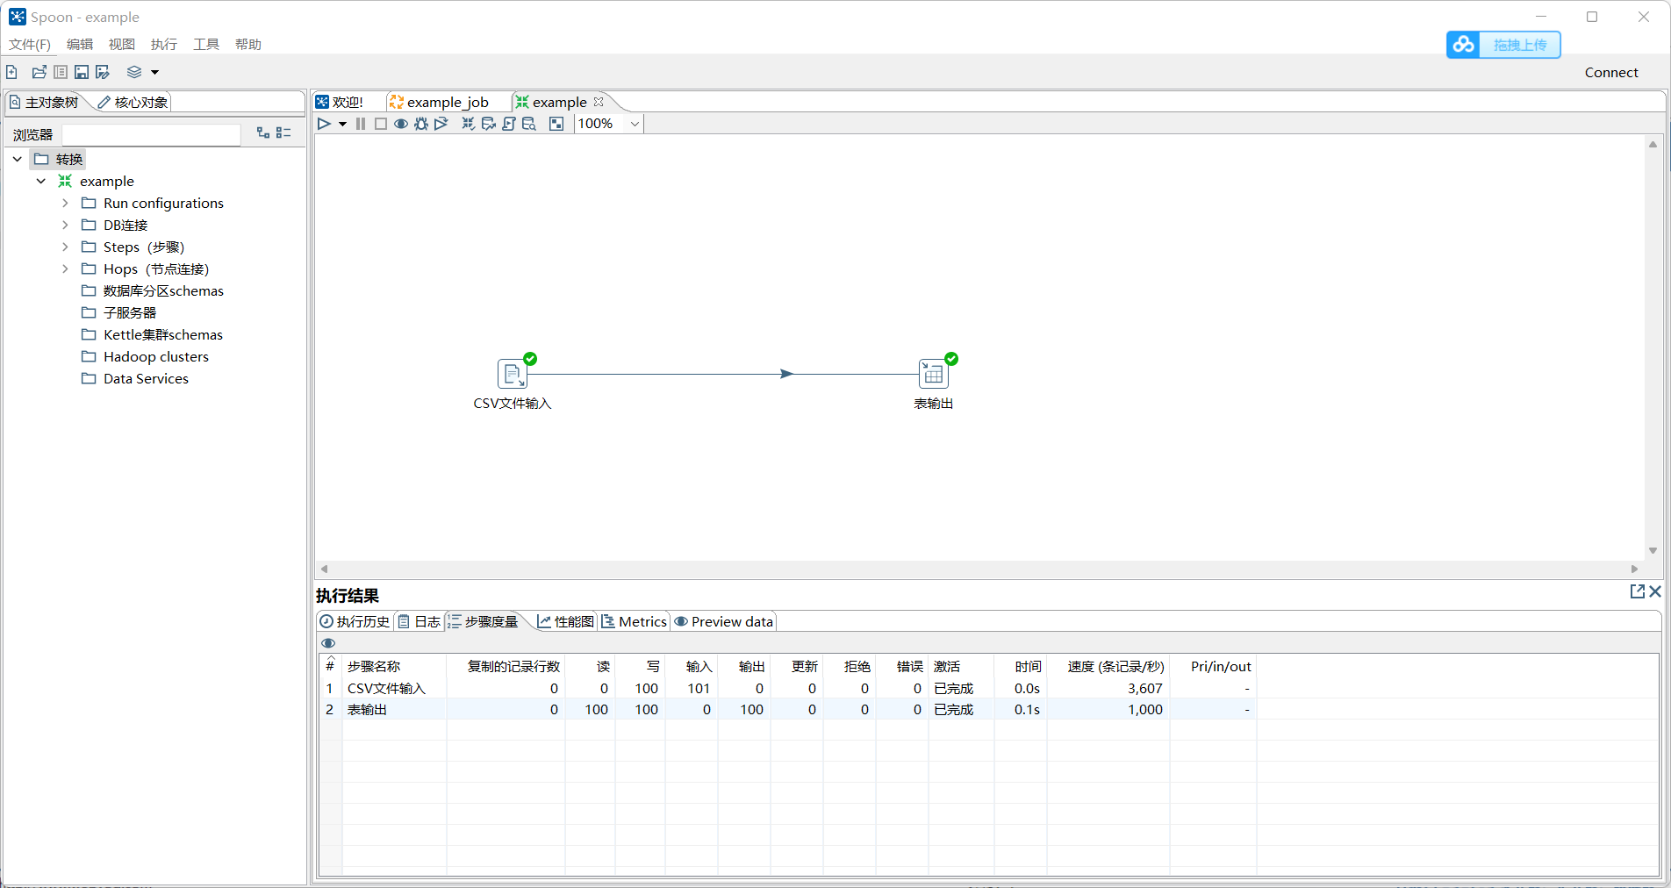Preview the transformation with eye icon
Screen dimensions: 1671x888
401,124
